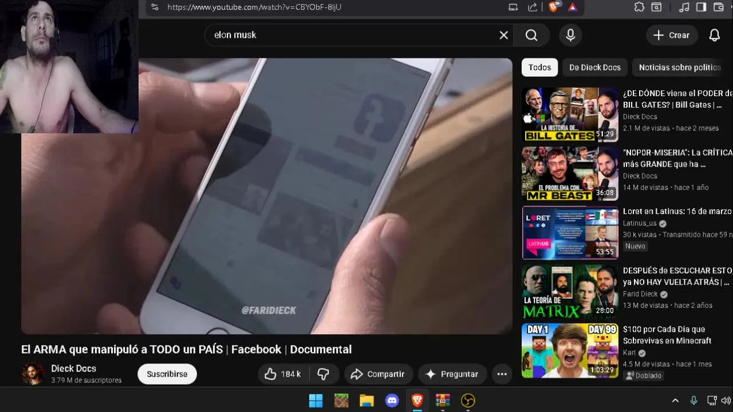
Task: Click '3.79 M de suscriptores' text
Action: (86, 380)
